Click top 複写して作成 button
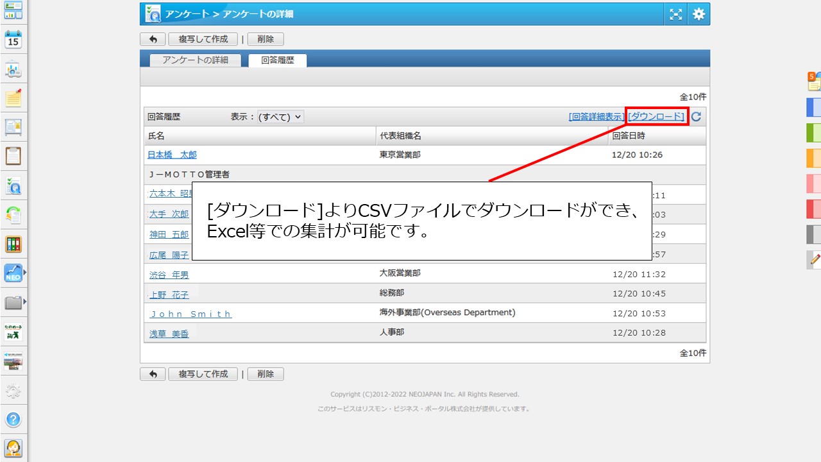 pos(203,39)
